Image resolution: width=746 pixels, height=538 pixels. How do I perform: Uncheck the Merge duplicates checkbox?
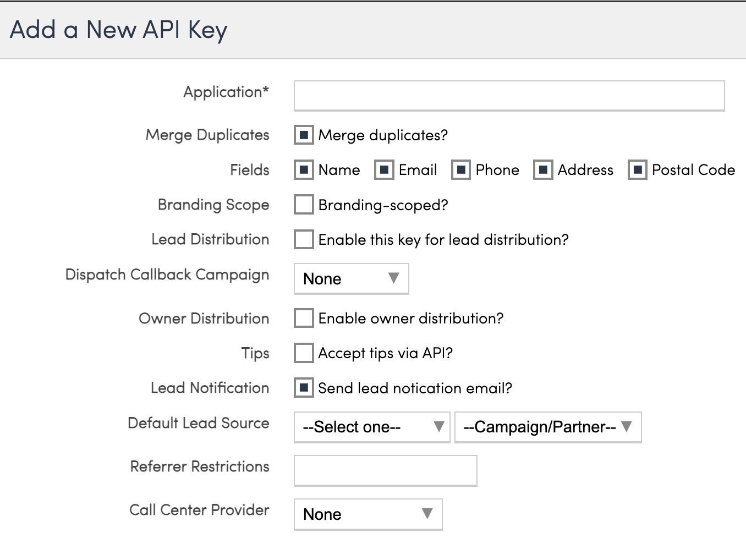pyautogui.click(x=304, y=135)
